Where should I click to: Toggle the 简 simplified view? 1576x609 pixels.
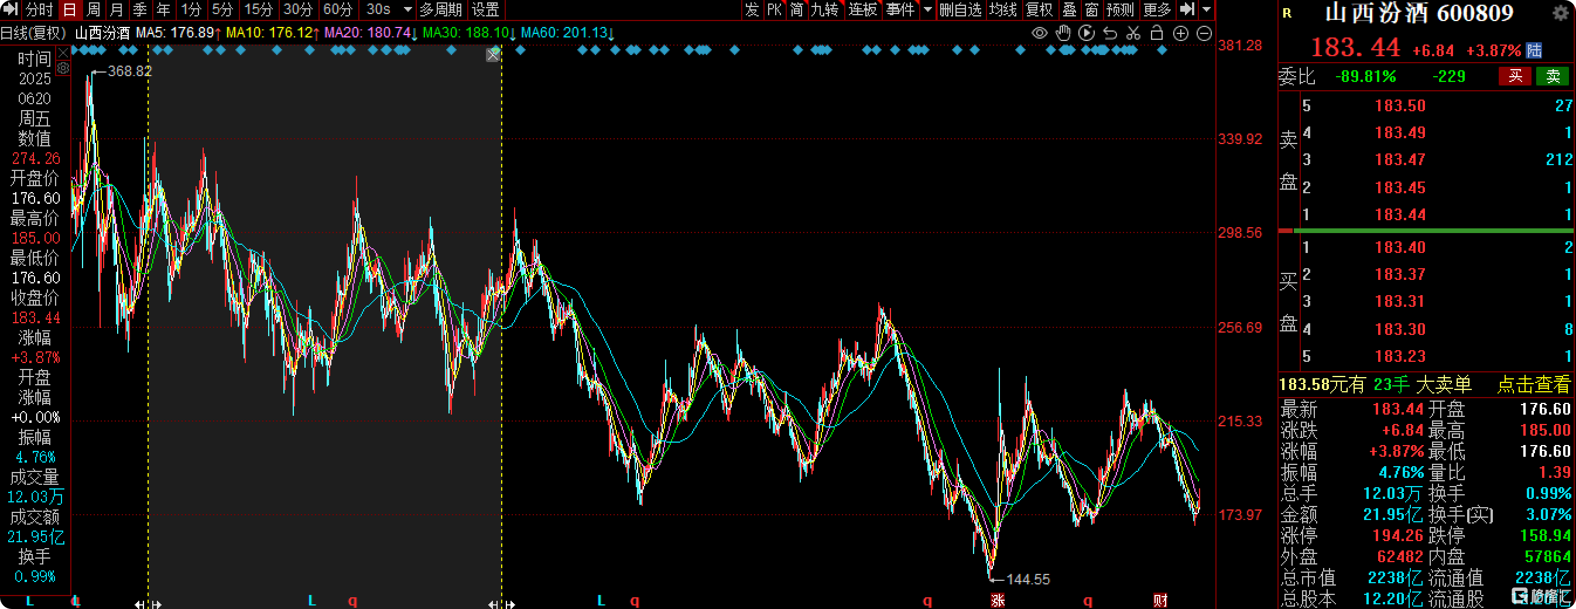(797, 9)
